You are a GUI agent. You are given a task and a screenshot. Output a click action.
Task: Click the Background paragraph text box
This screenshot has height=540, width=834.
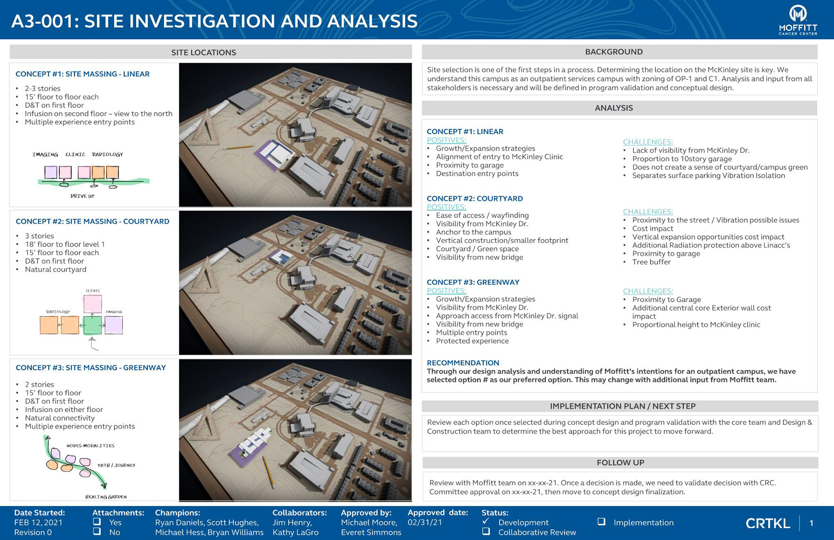[619, 79]
